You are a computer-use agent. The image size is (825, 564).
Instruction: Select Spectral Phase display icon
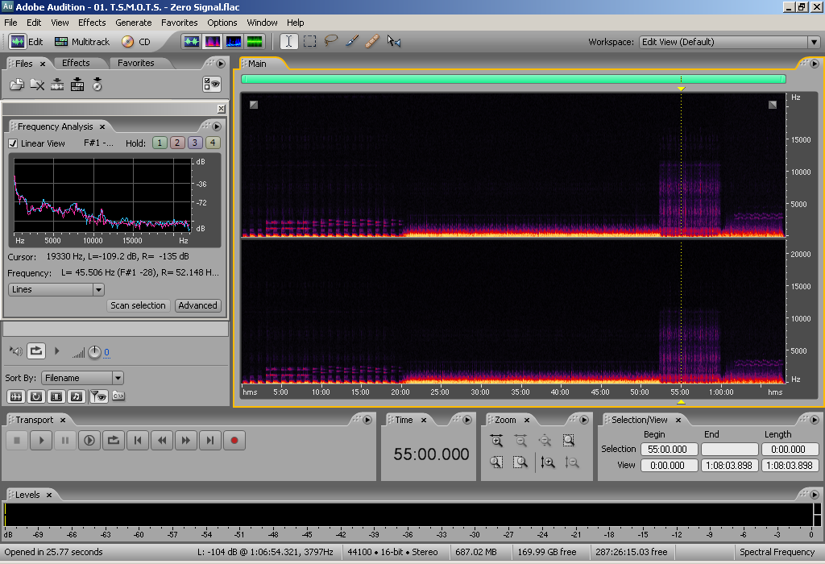coord(255,42)
